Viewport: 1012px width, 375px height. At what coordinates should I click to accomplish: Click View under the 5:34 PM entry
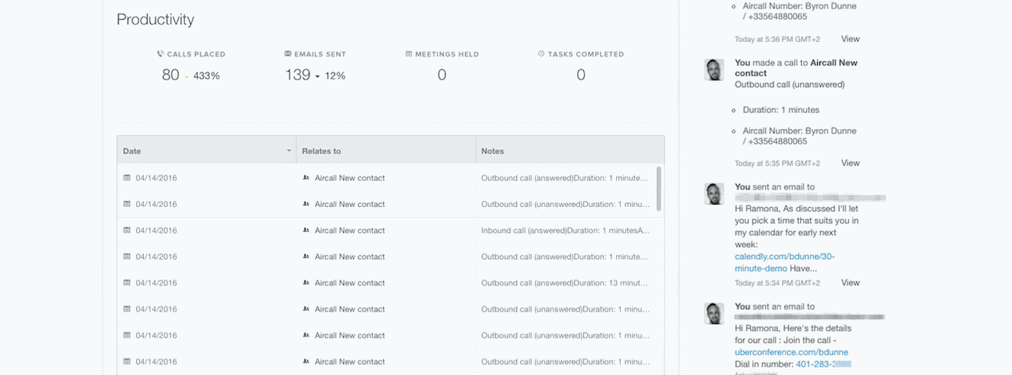point(851,283)
